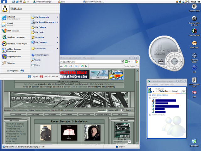Viewport: 201px width, 151px height.
Task: Click the Log Off button
Action: pyautogui.click(x=33, y=76)
